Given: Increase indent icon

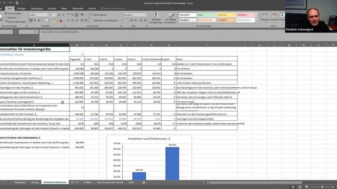Looking at the screenshot, I should click(86, 20).
